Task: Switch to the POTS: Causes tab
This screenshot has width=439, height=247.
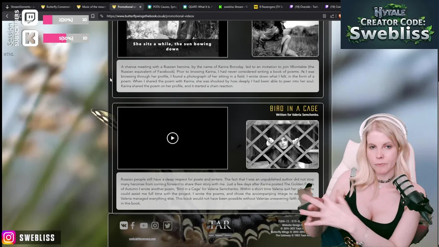Action: (163, 7)
